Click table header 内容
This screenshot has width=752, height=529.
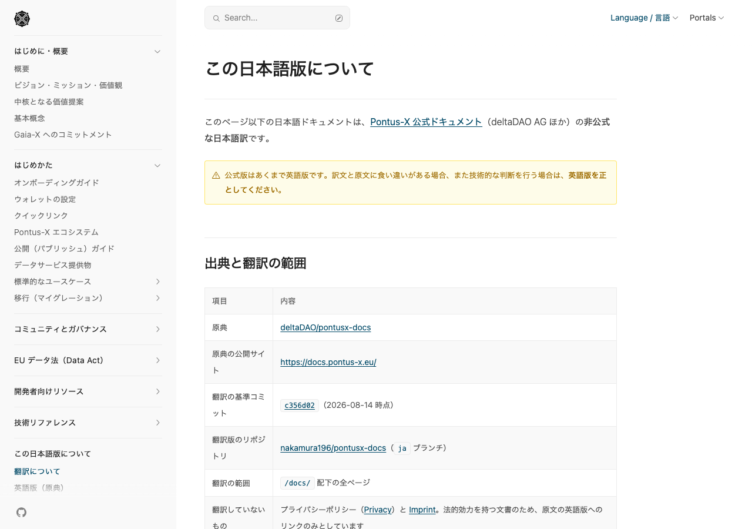(445, 301)
